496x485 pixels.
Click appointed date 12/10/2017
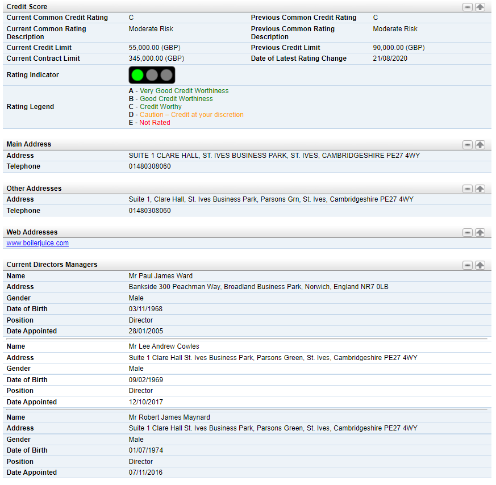(x=146, y=402)
